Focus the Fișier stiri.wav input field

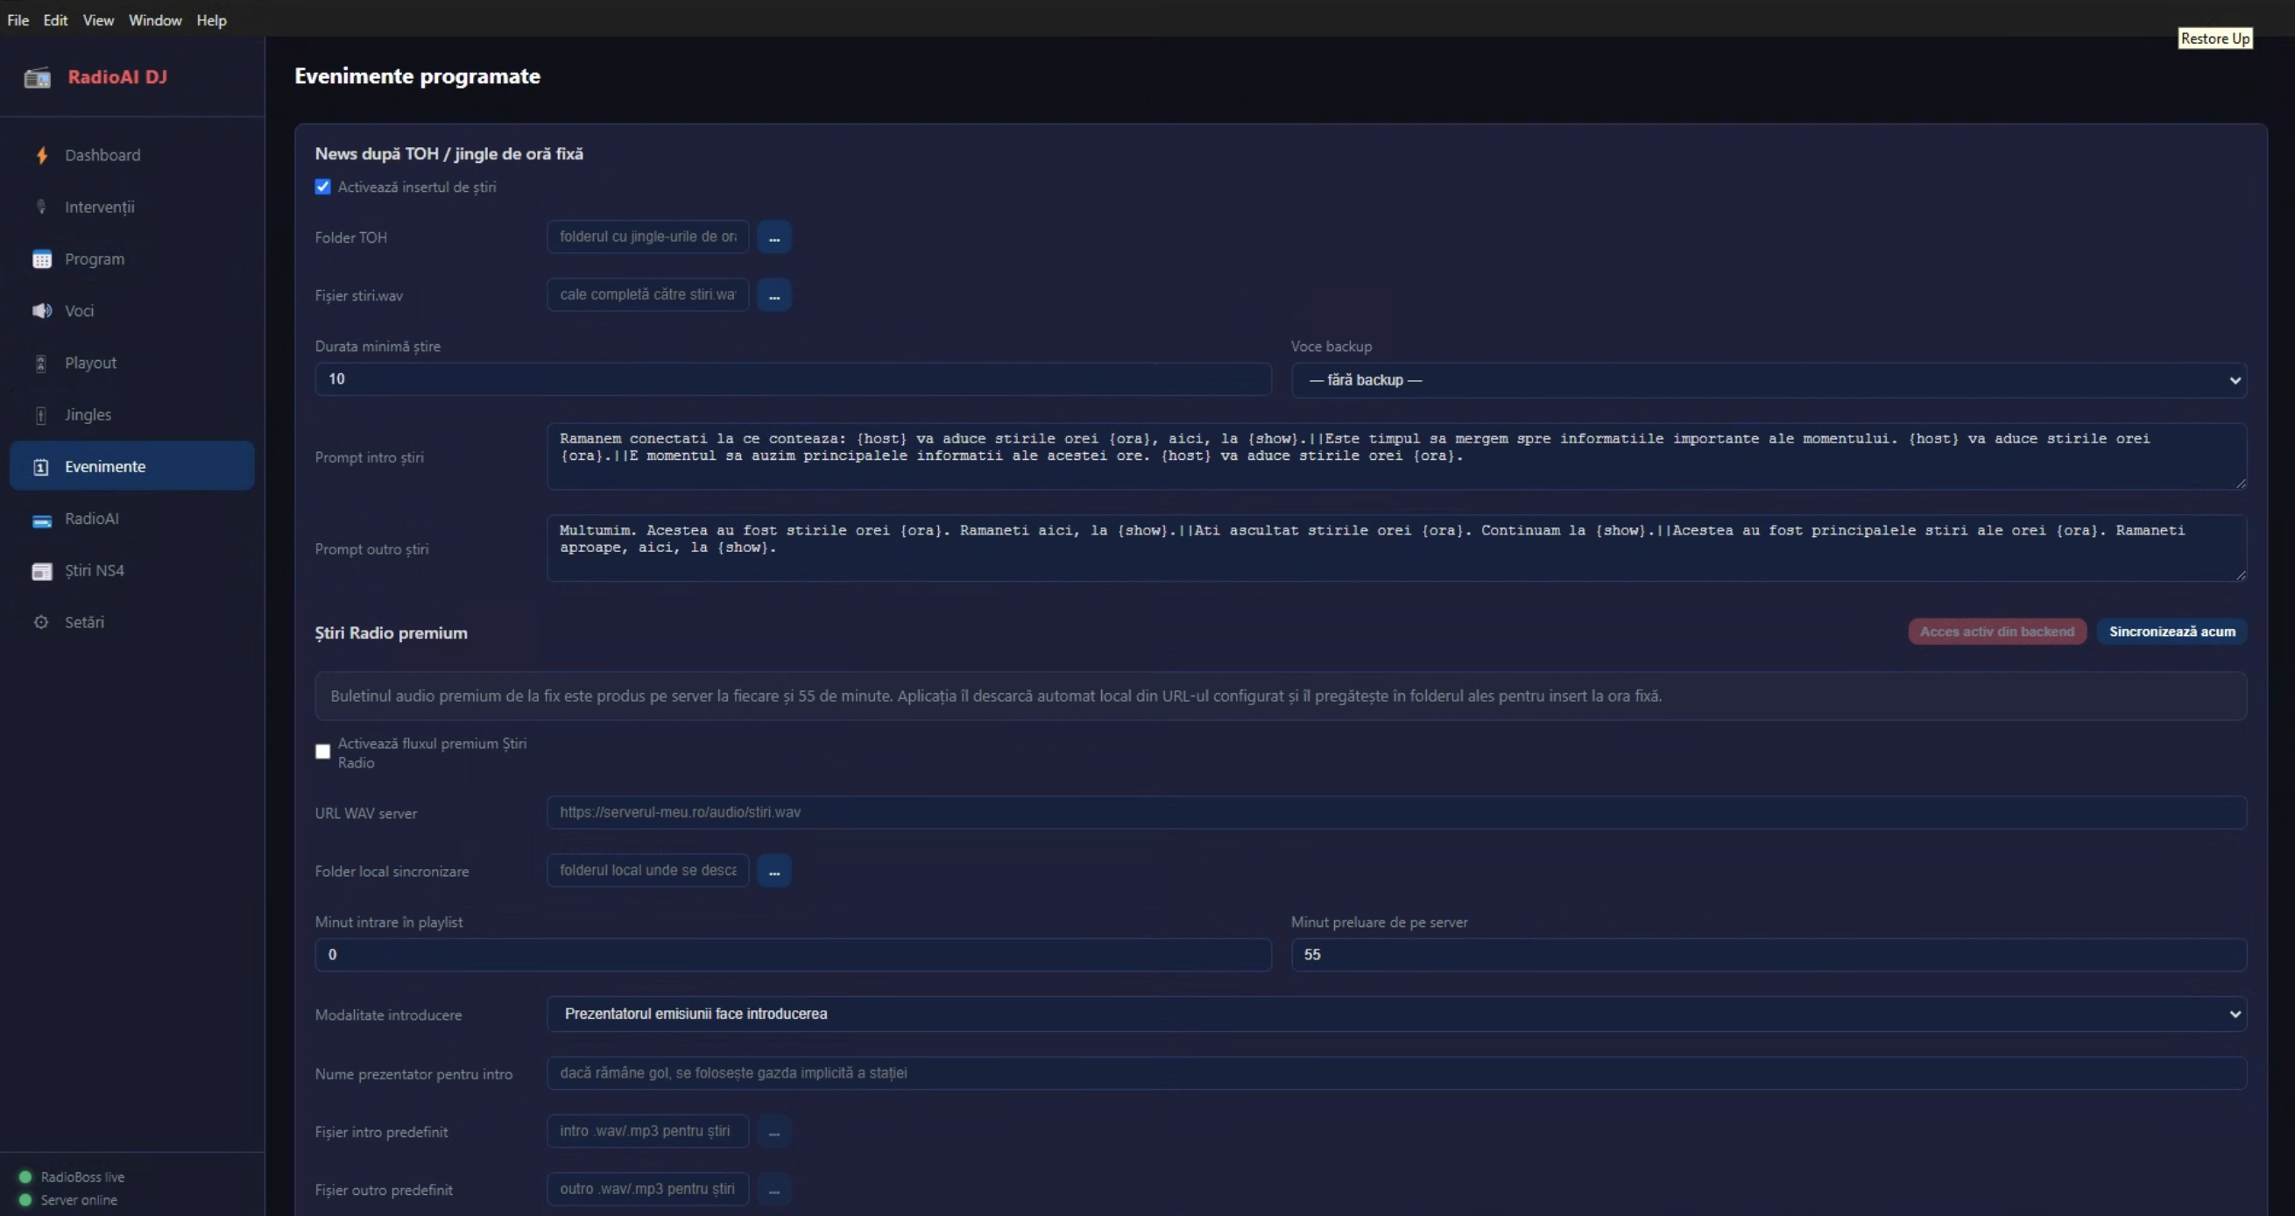tap(647, 295)
